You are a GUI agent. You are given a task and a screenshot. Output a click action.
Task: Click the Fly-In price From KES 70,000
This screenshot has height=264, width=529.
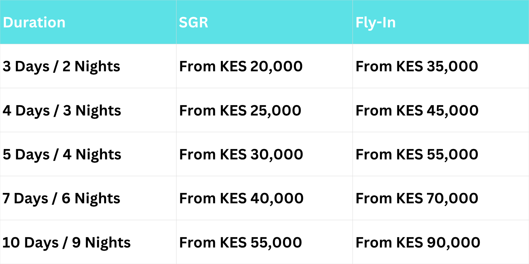pos(417,198)
